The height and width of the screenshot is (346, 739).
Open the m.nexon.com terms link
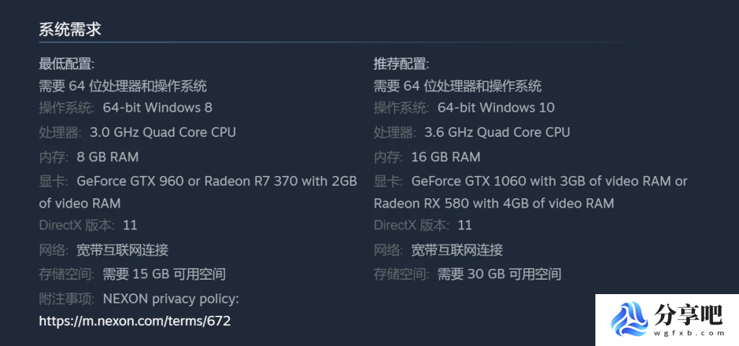(135, 321)
